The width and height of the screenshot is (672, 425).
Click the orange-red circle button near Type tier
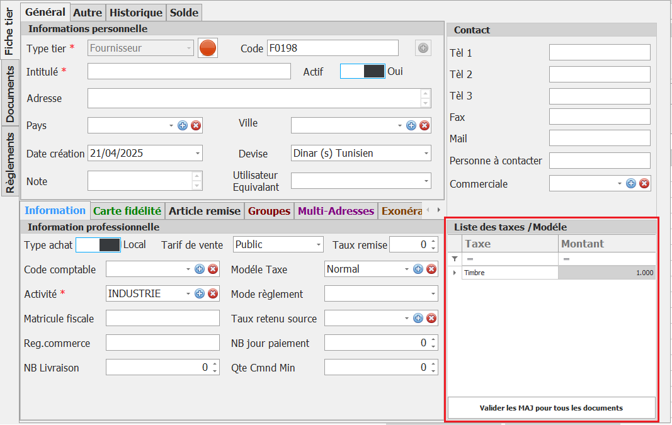[208, 48]
